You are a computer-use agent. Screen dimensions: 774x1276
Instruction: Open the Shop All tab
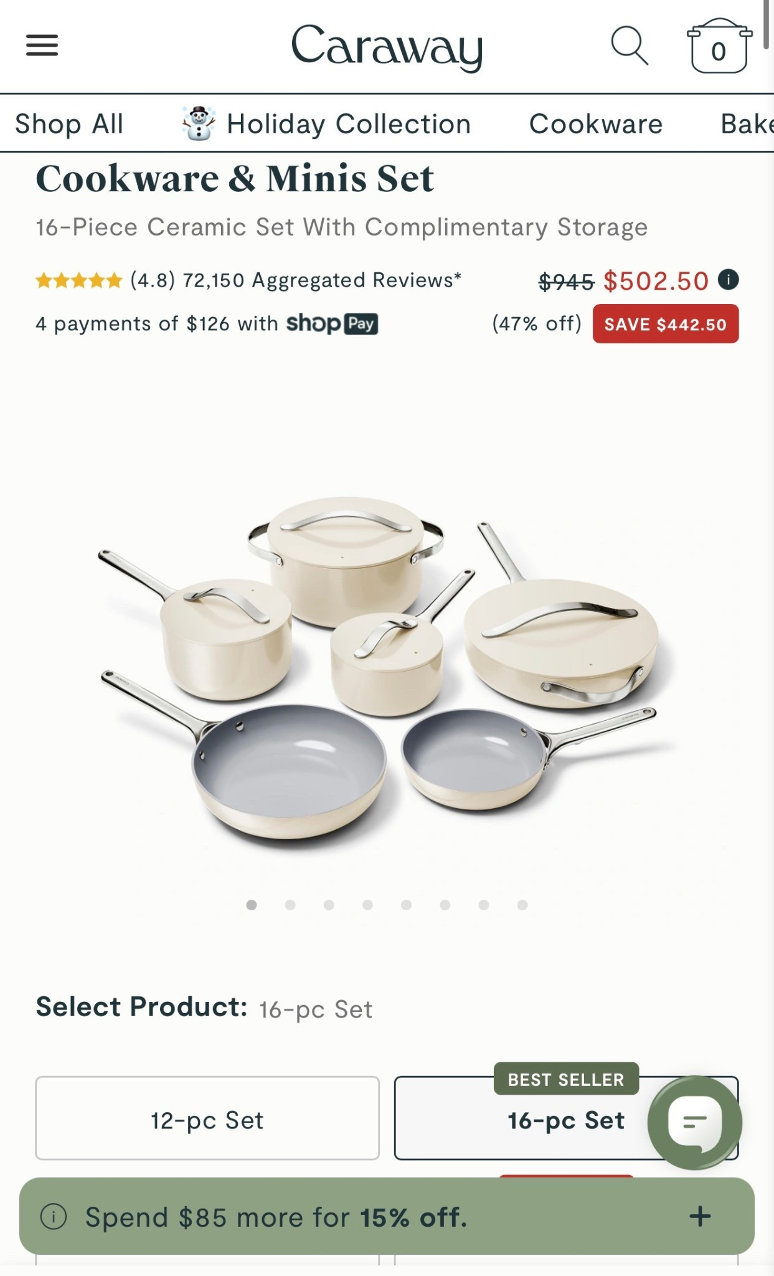pyautogui.click(x=69, y=123)
